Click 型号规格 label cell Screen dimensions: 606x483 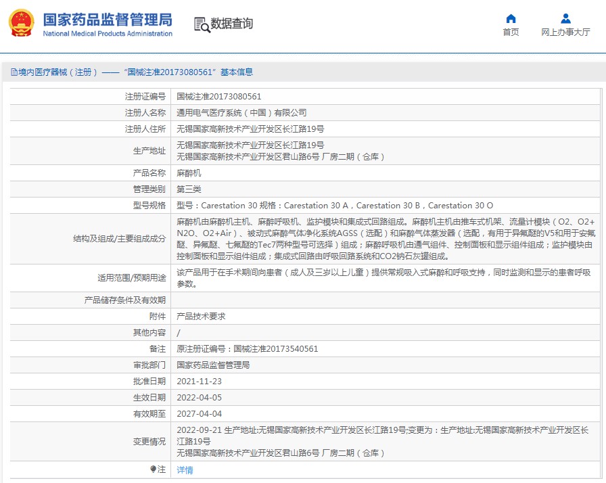90,205
